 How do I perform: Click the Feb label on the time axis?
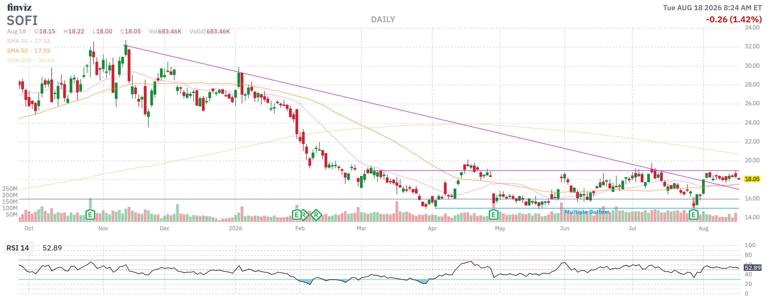(300, 228)
